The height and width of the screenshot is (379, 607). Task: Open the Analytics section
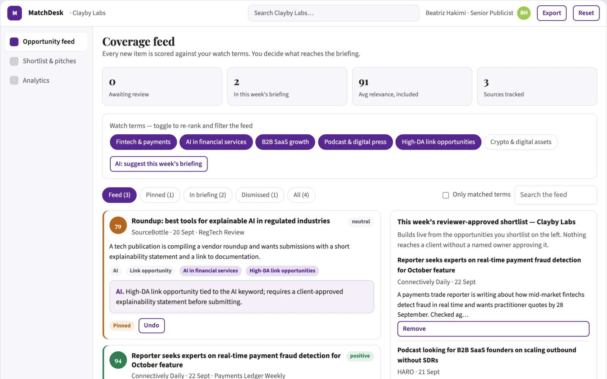[46, 80]
